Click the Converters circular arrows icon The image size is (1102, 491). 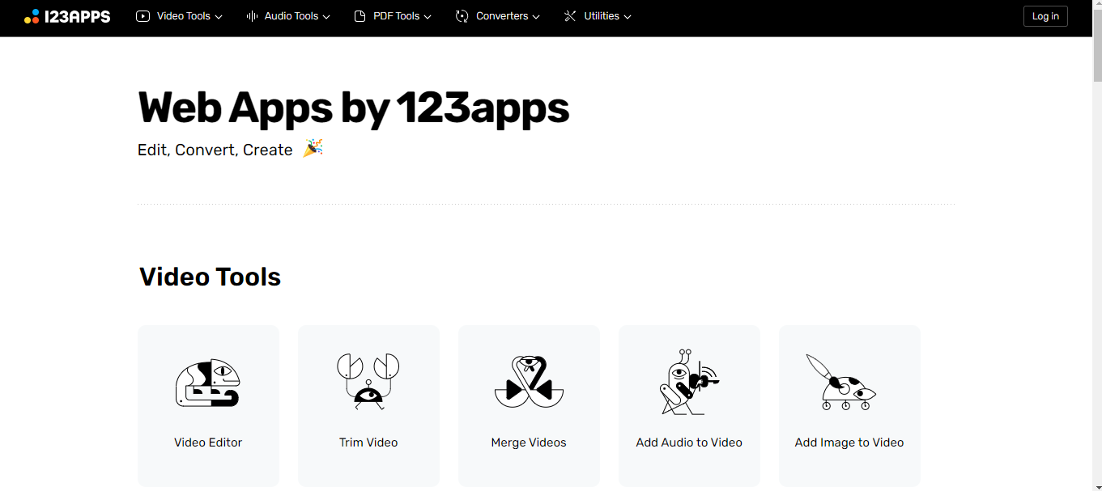coord(462,16)
